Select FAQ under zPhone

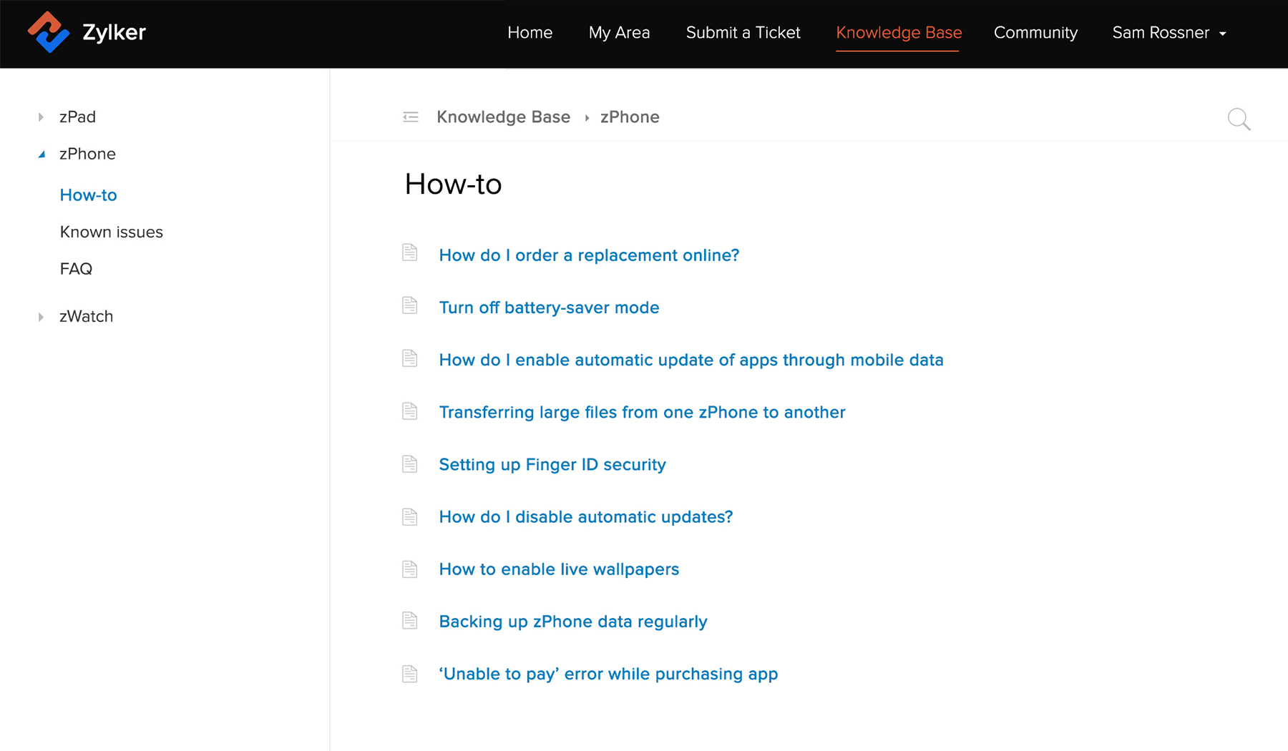(77, 269)
